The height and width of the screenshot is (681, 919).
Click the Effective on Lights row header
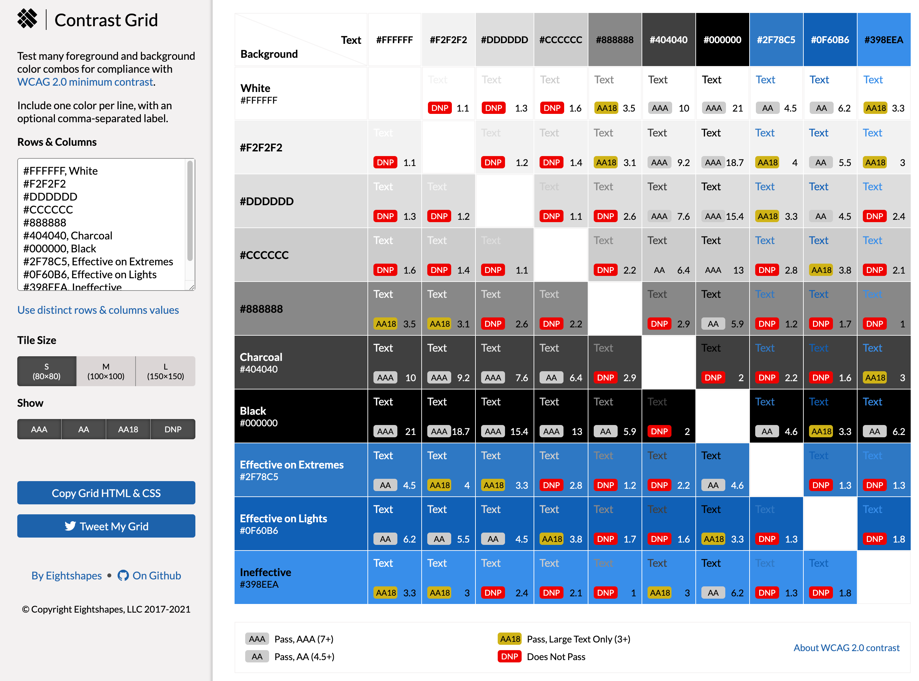(x=301, y=524)
